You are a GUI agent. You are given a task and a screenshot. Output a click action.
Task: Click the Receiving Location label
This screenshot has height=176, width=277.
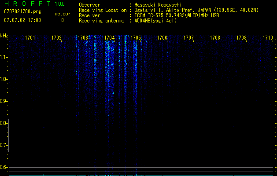(103, 10)
